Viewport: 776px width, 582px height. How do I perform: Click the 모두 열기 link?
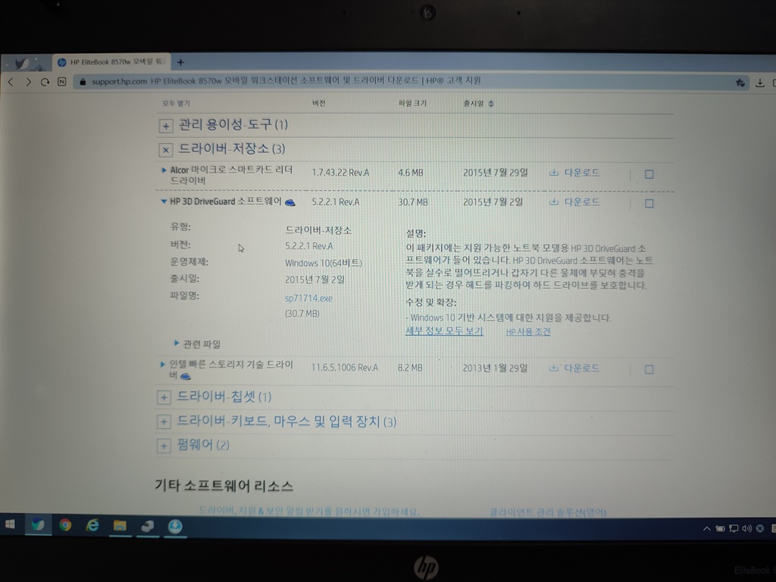tap(176, 103)
